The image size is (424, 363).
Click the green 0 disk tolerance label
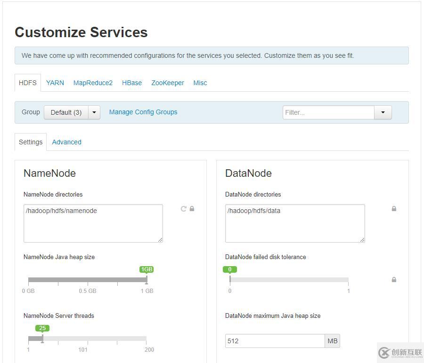tap(230, 269)
